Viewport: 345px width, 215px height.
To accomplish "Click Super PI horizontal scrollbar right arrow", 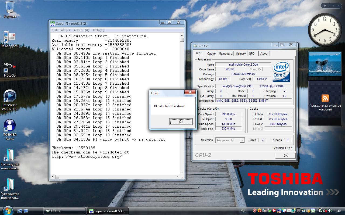I will click(178, 177).
